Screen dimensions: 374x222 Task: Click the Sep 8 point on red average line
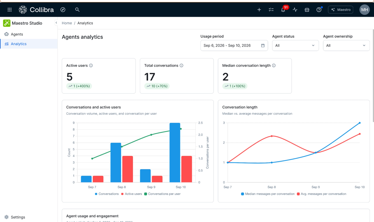point(272,136)
